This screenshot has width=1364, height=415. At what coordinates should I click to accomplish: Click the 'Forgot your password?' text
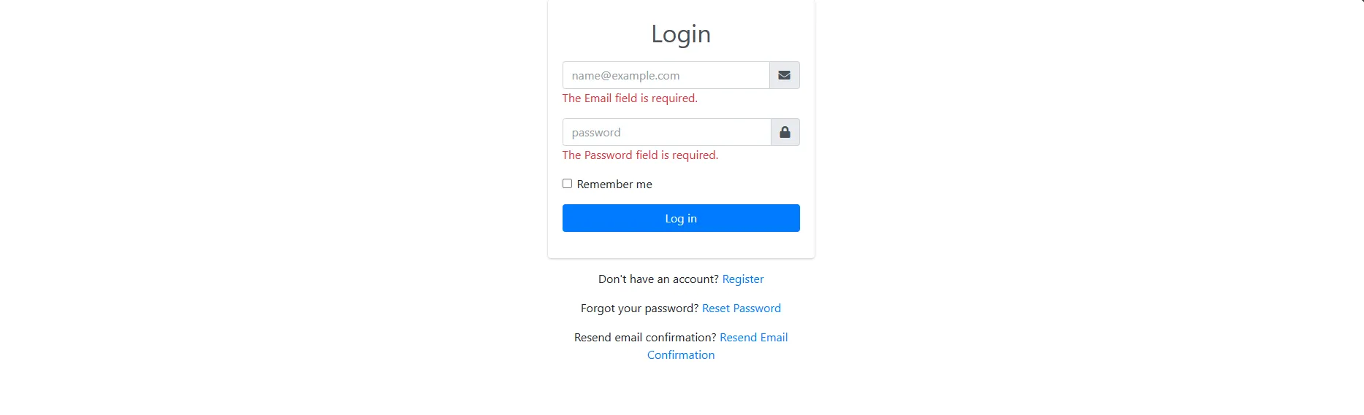(x=639, y=309)
